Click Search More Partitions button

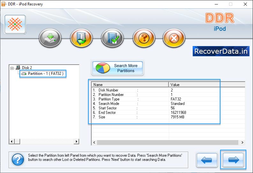coord(118,68)
